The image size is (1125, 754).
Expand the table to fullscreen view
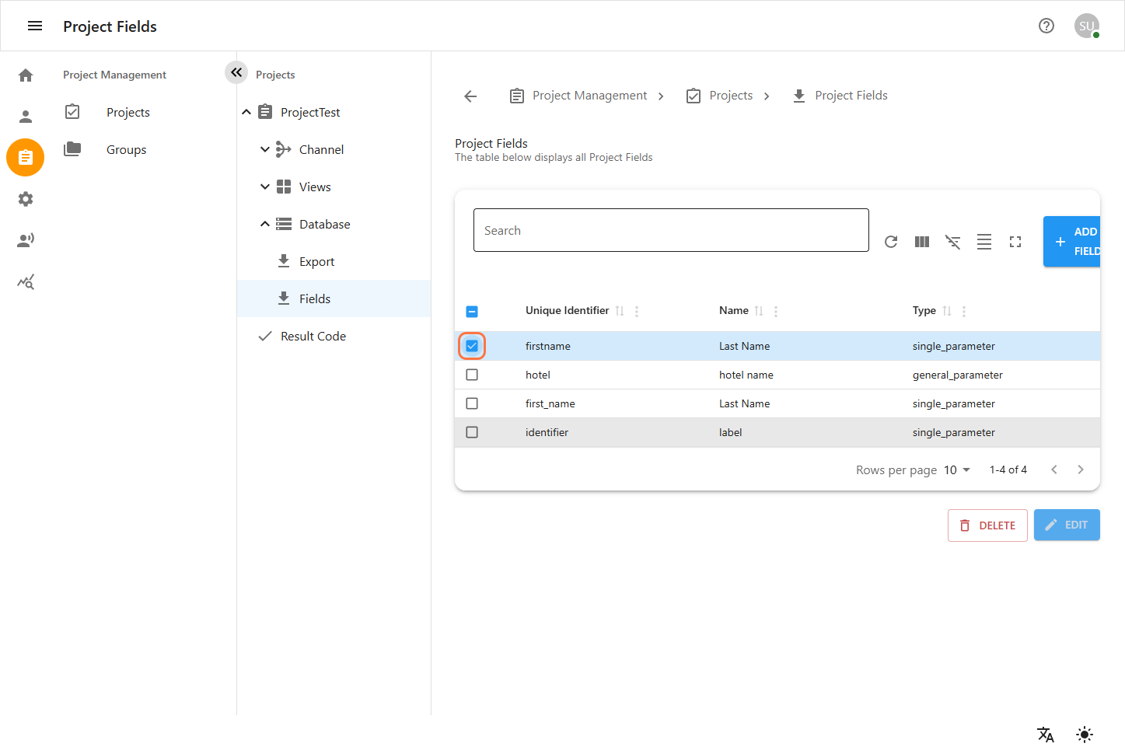1015,242
